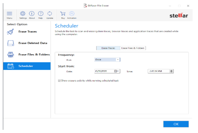Viewport: 198px width, 133px height.
Task: Minimize the BitRaser window
Action: pos(170,6)
